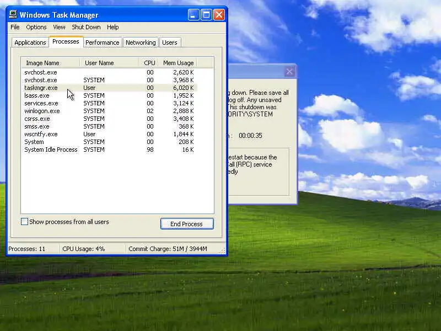The image size is (441, 331).
Task: Select the csrss.exe process
Action: 109,119
